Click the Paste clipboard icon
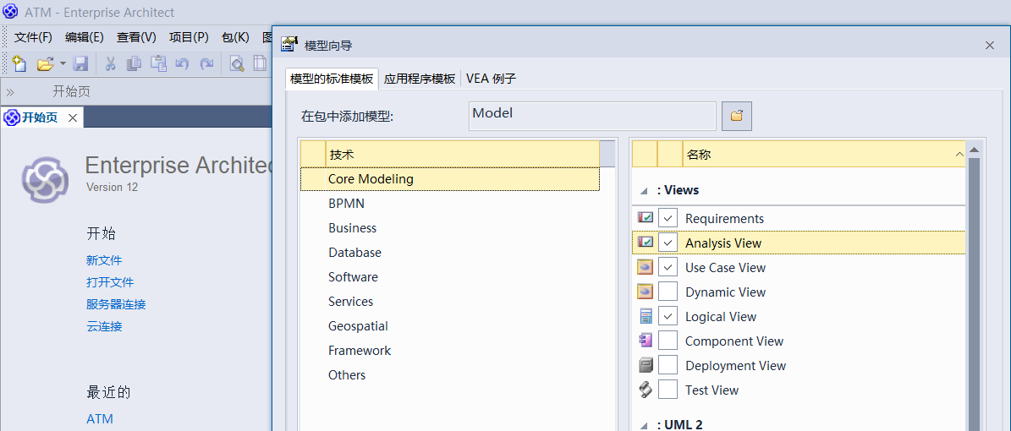1011x431 pixels. tap(158, 63)
